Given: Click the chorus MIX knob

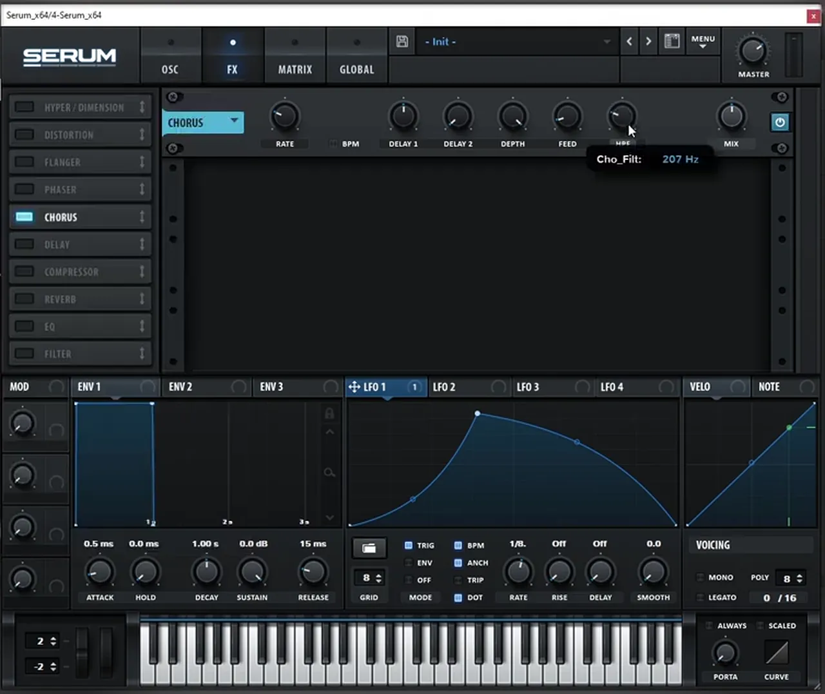Looking at the screenshot, I should click(731, 117).
